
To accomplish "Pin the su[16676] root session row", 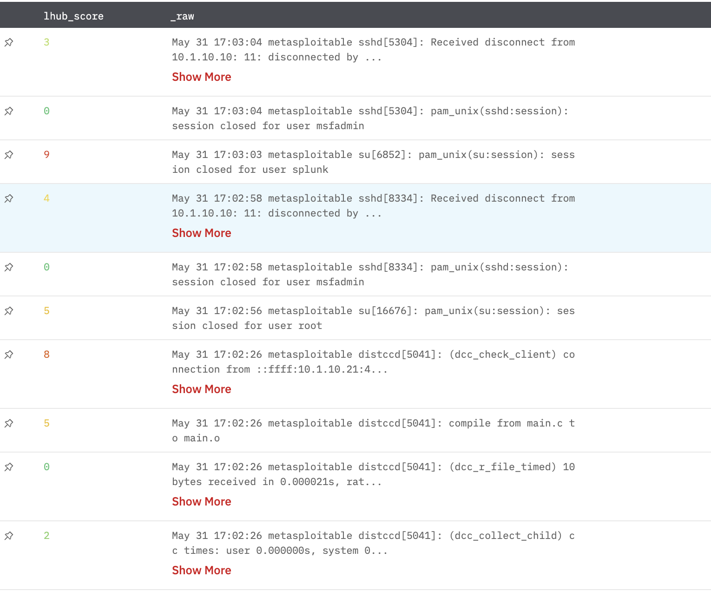I will (9, 311).
